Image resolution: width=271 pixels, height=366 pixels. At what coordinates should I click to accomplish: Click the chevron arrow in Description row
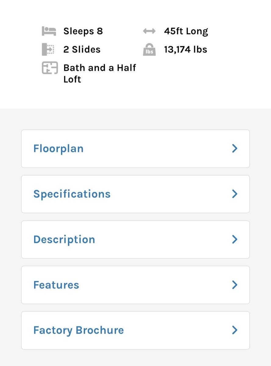coord(234,239)
